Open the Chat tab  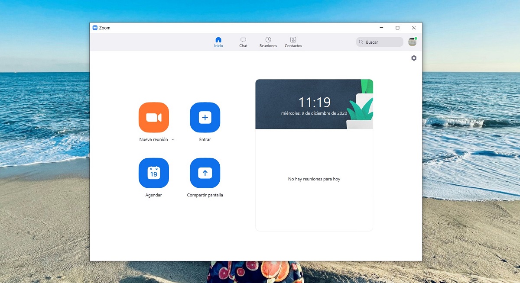244,42
